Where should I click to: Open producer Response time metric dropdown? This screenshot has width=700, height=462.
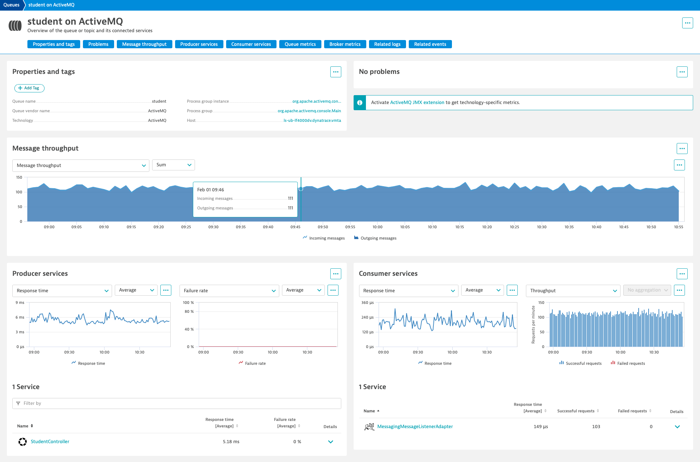62,291
